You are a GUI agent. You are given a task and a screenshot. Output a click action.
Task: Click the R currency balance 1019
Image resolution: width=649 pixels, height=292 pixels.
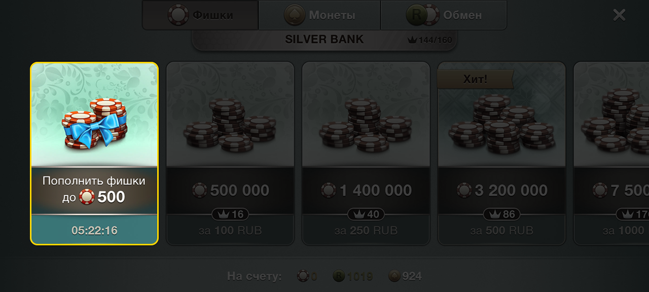coord(353,276)
